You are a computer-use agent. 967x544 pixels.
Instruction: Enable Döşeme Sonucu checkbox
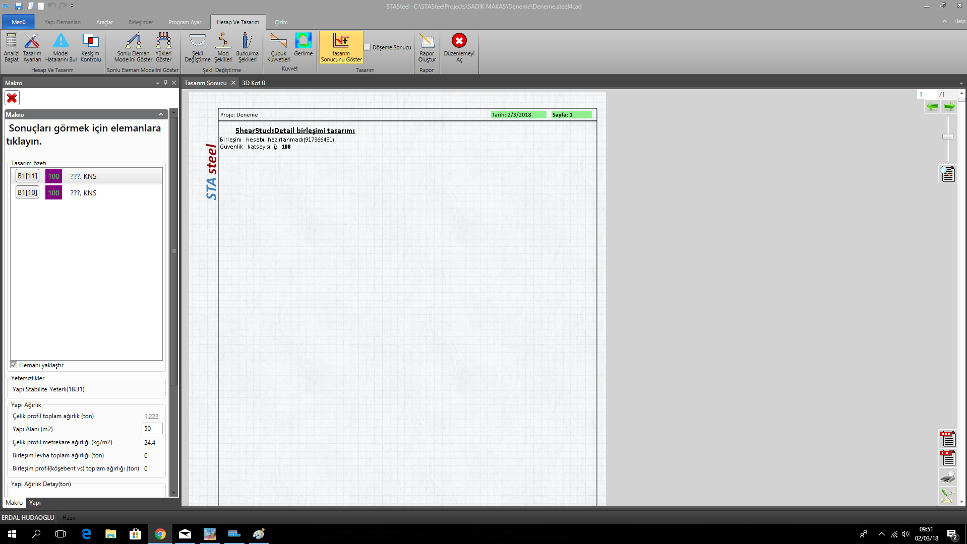point(368,47)
